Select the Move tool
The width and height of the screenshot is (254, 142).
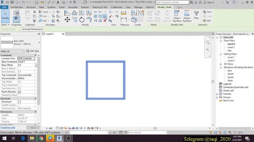[67, 20]
